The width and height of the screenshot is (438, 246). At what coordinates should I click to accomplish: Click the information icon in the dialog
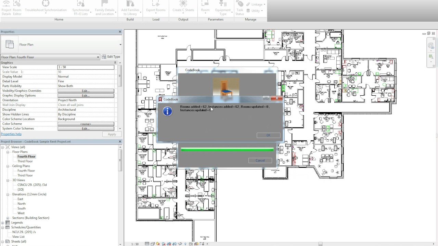click(167, 111)
